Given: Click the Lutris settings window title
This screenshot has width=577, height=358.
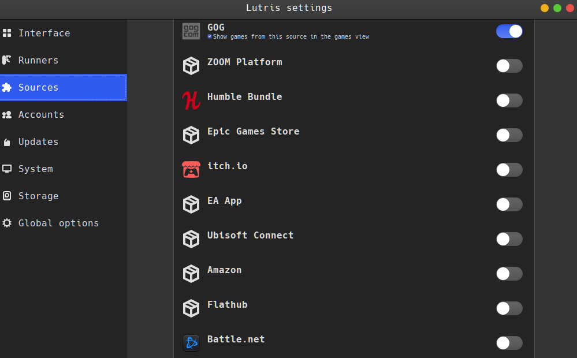Looking at the screenshot, I should coord(289,8).
